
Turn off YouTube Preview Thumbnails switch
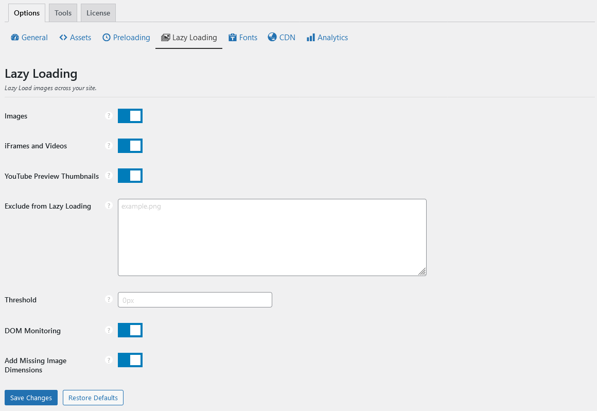(x=130, y=176)
